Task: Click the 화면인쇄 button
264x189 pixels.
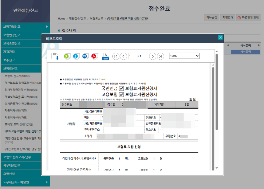Action: pyautogui.click(x=228, y=18)
